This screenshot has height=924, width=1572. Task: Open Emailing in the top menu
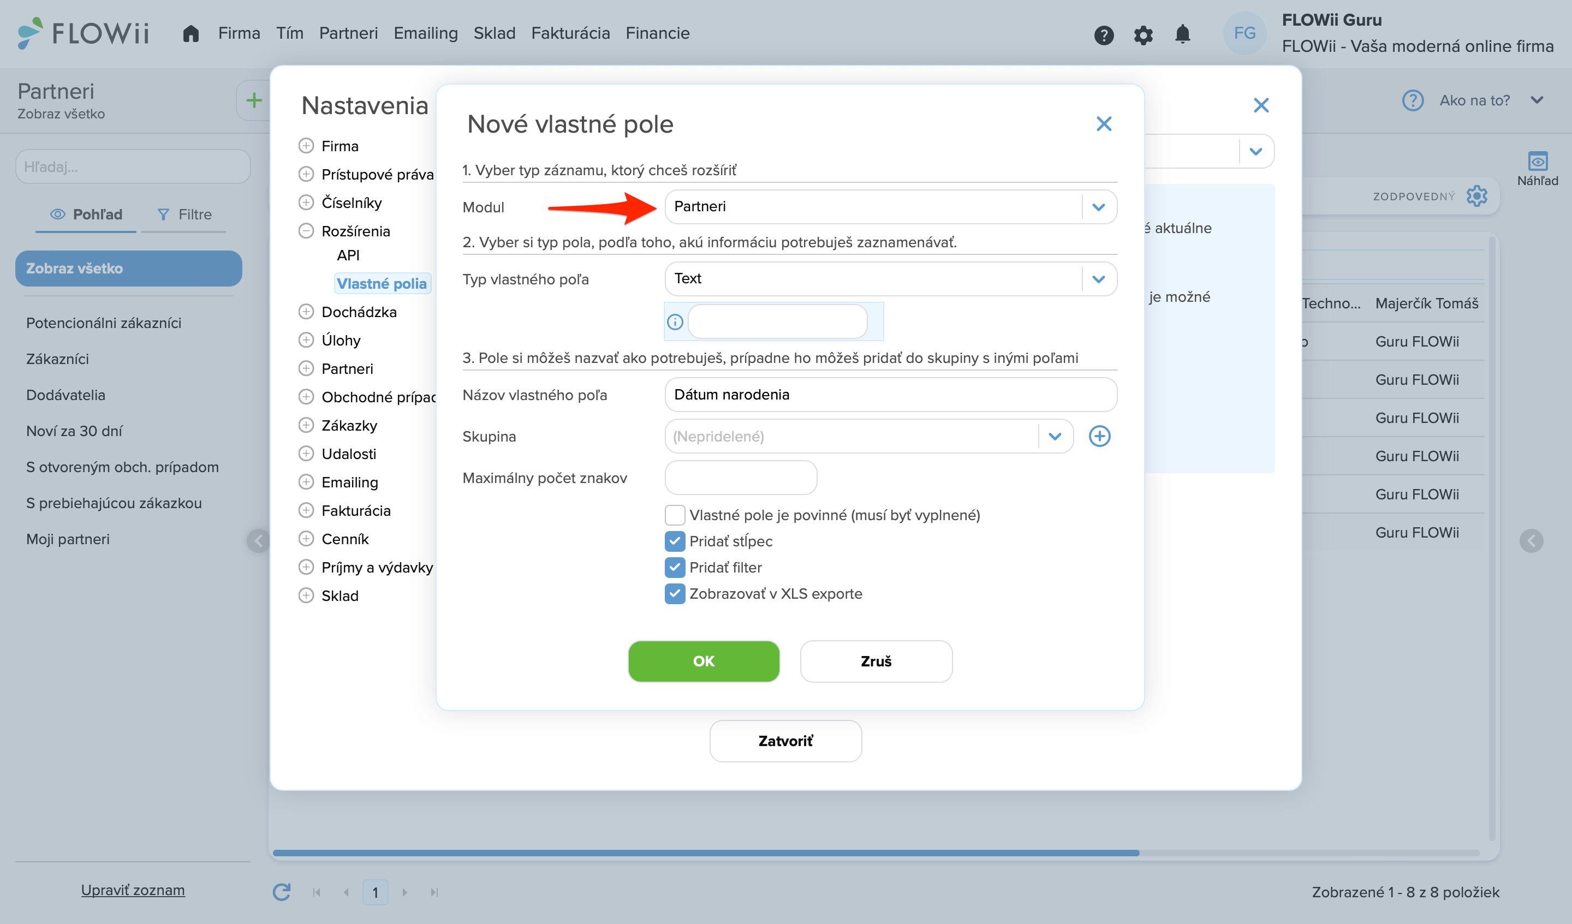(x=425, y=33)
